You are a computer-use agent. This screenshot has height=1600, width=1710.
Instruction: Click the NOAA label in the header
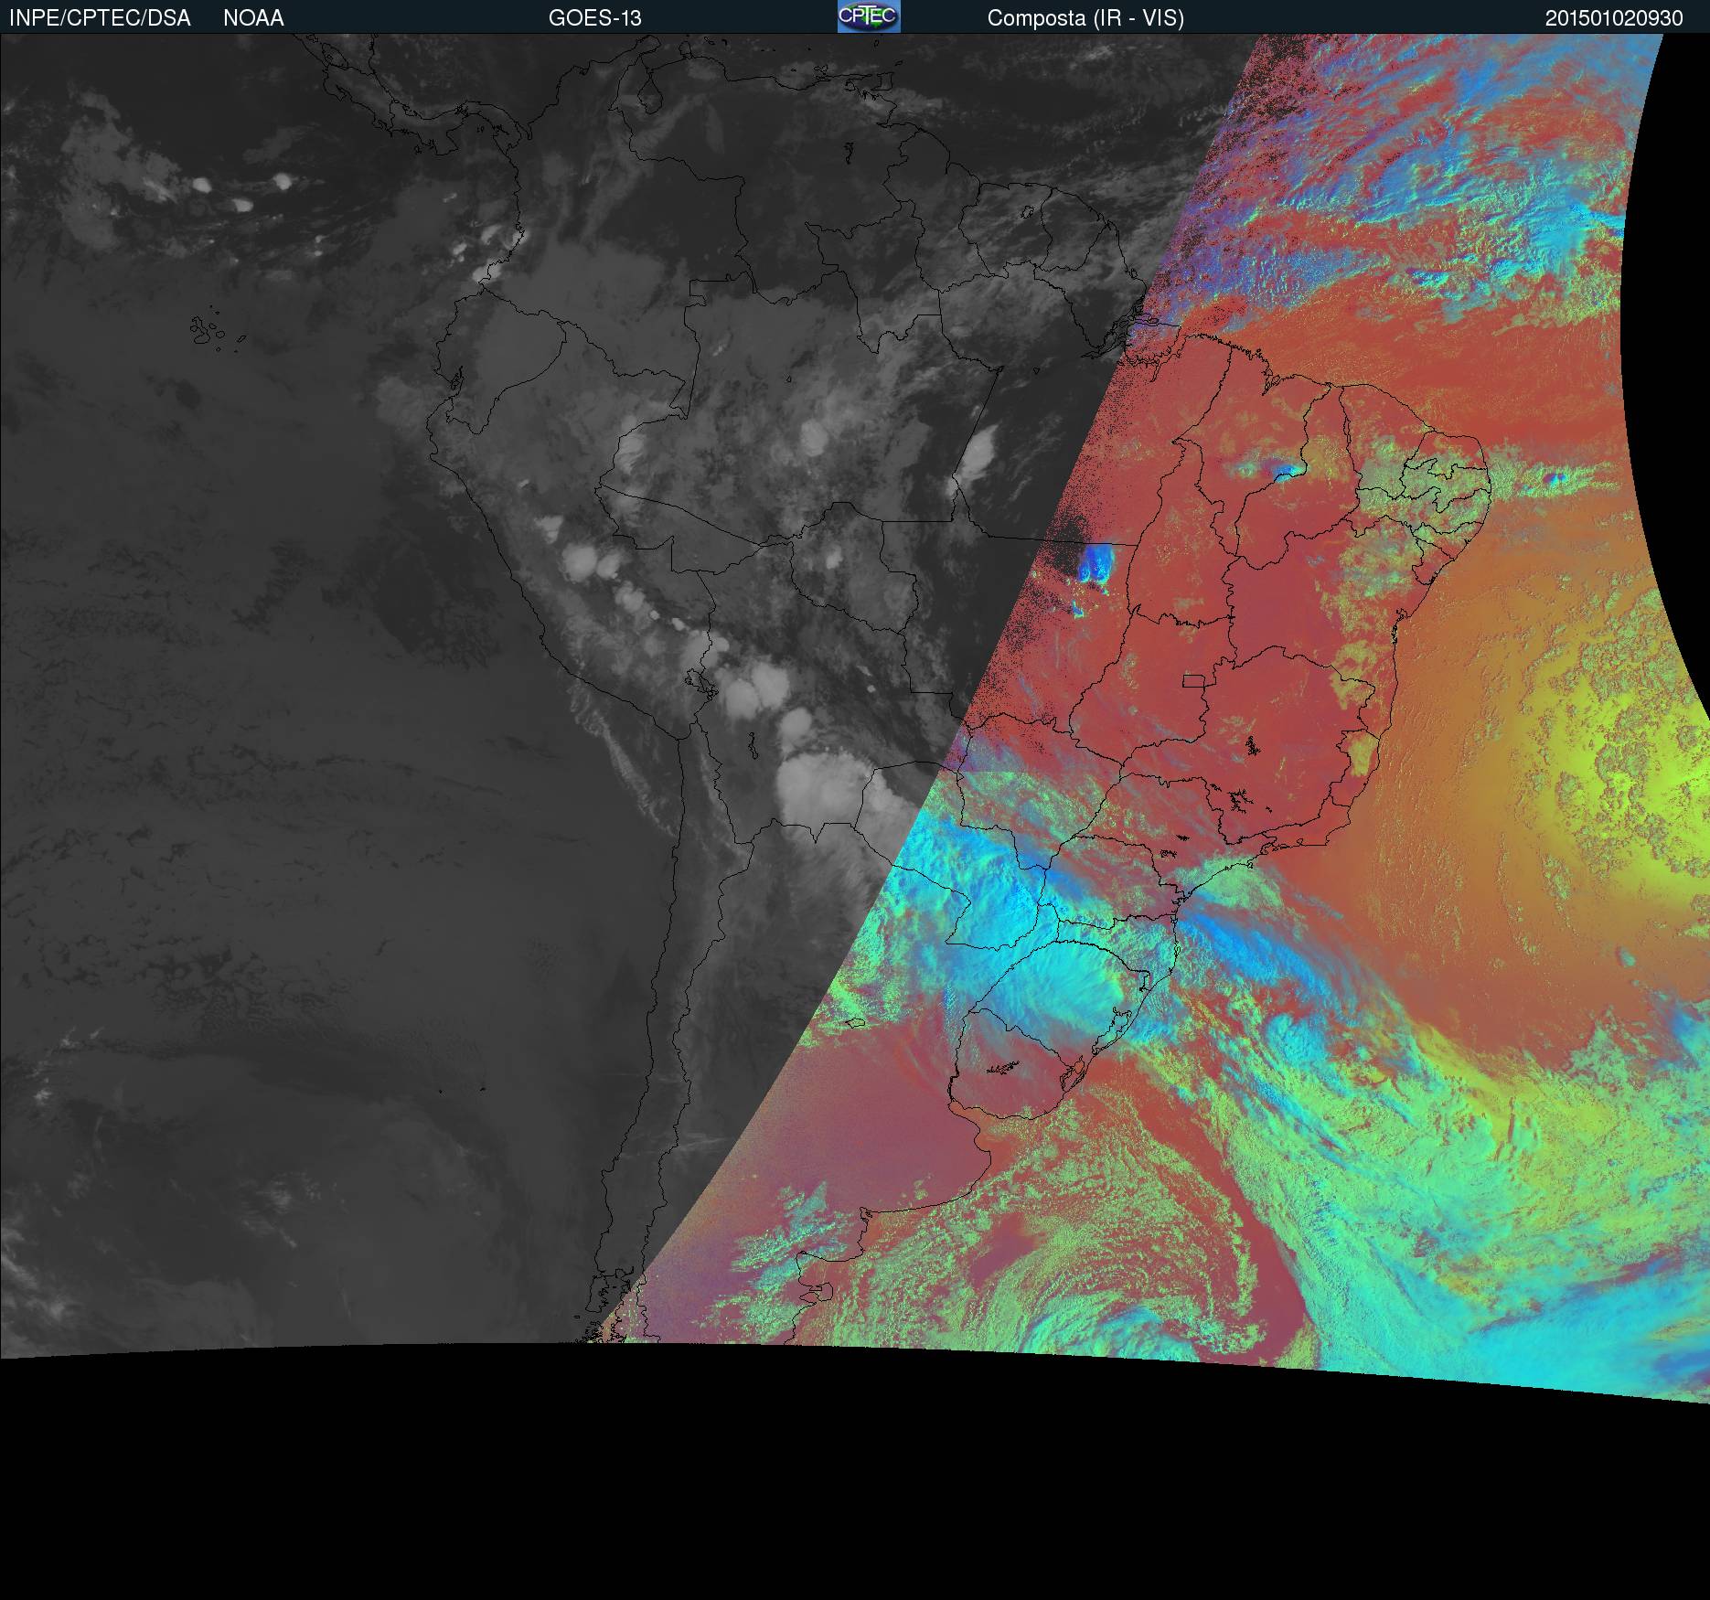pos(253,18)
